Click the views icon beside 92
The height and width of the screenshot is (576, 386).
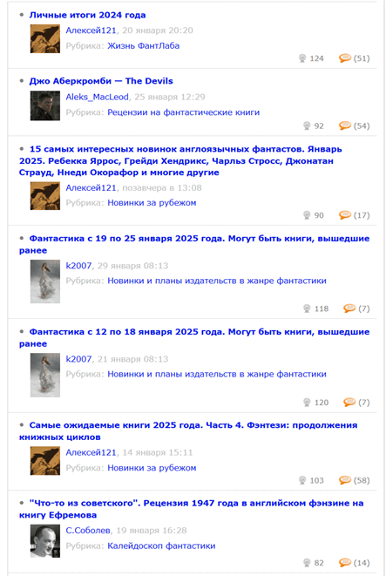tap(307, 126)
